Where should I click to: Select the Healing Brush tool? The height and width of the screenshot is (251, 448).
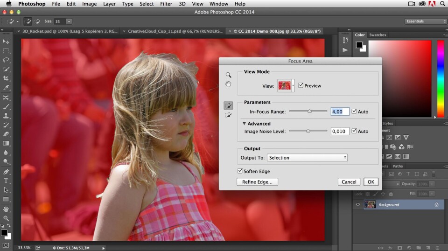pos(6,98)
